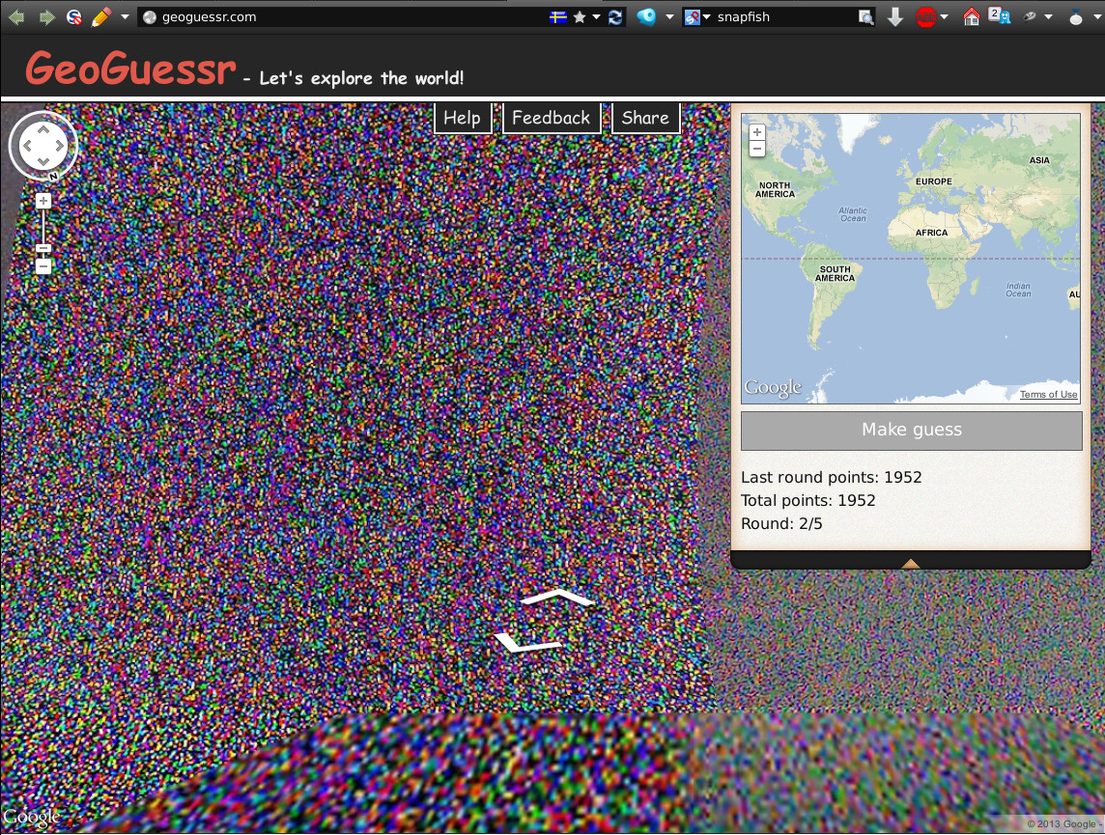Move forward using upper street view chevron
Viewport: 1105px width, 835px height.
pos(557,598)
